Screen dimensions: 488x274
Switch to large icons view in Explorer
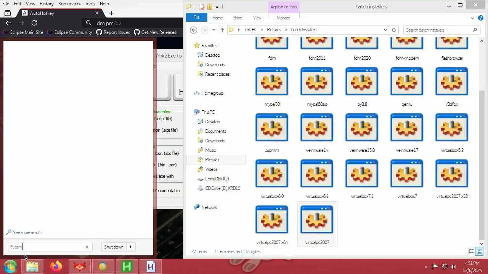[480, 251]
